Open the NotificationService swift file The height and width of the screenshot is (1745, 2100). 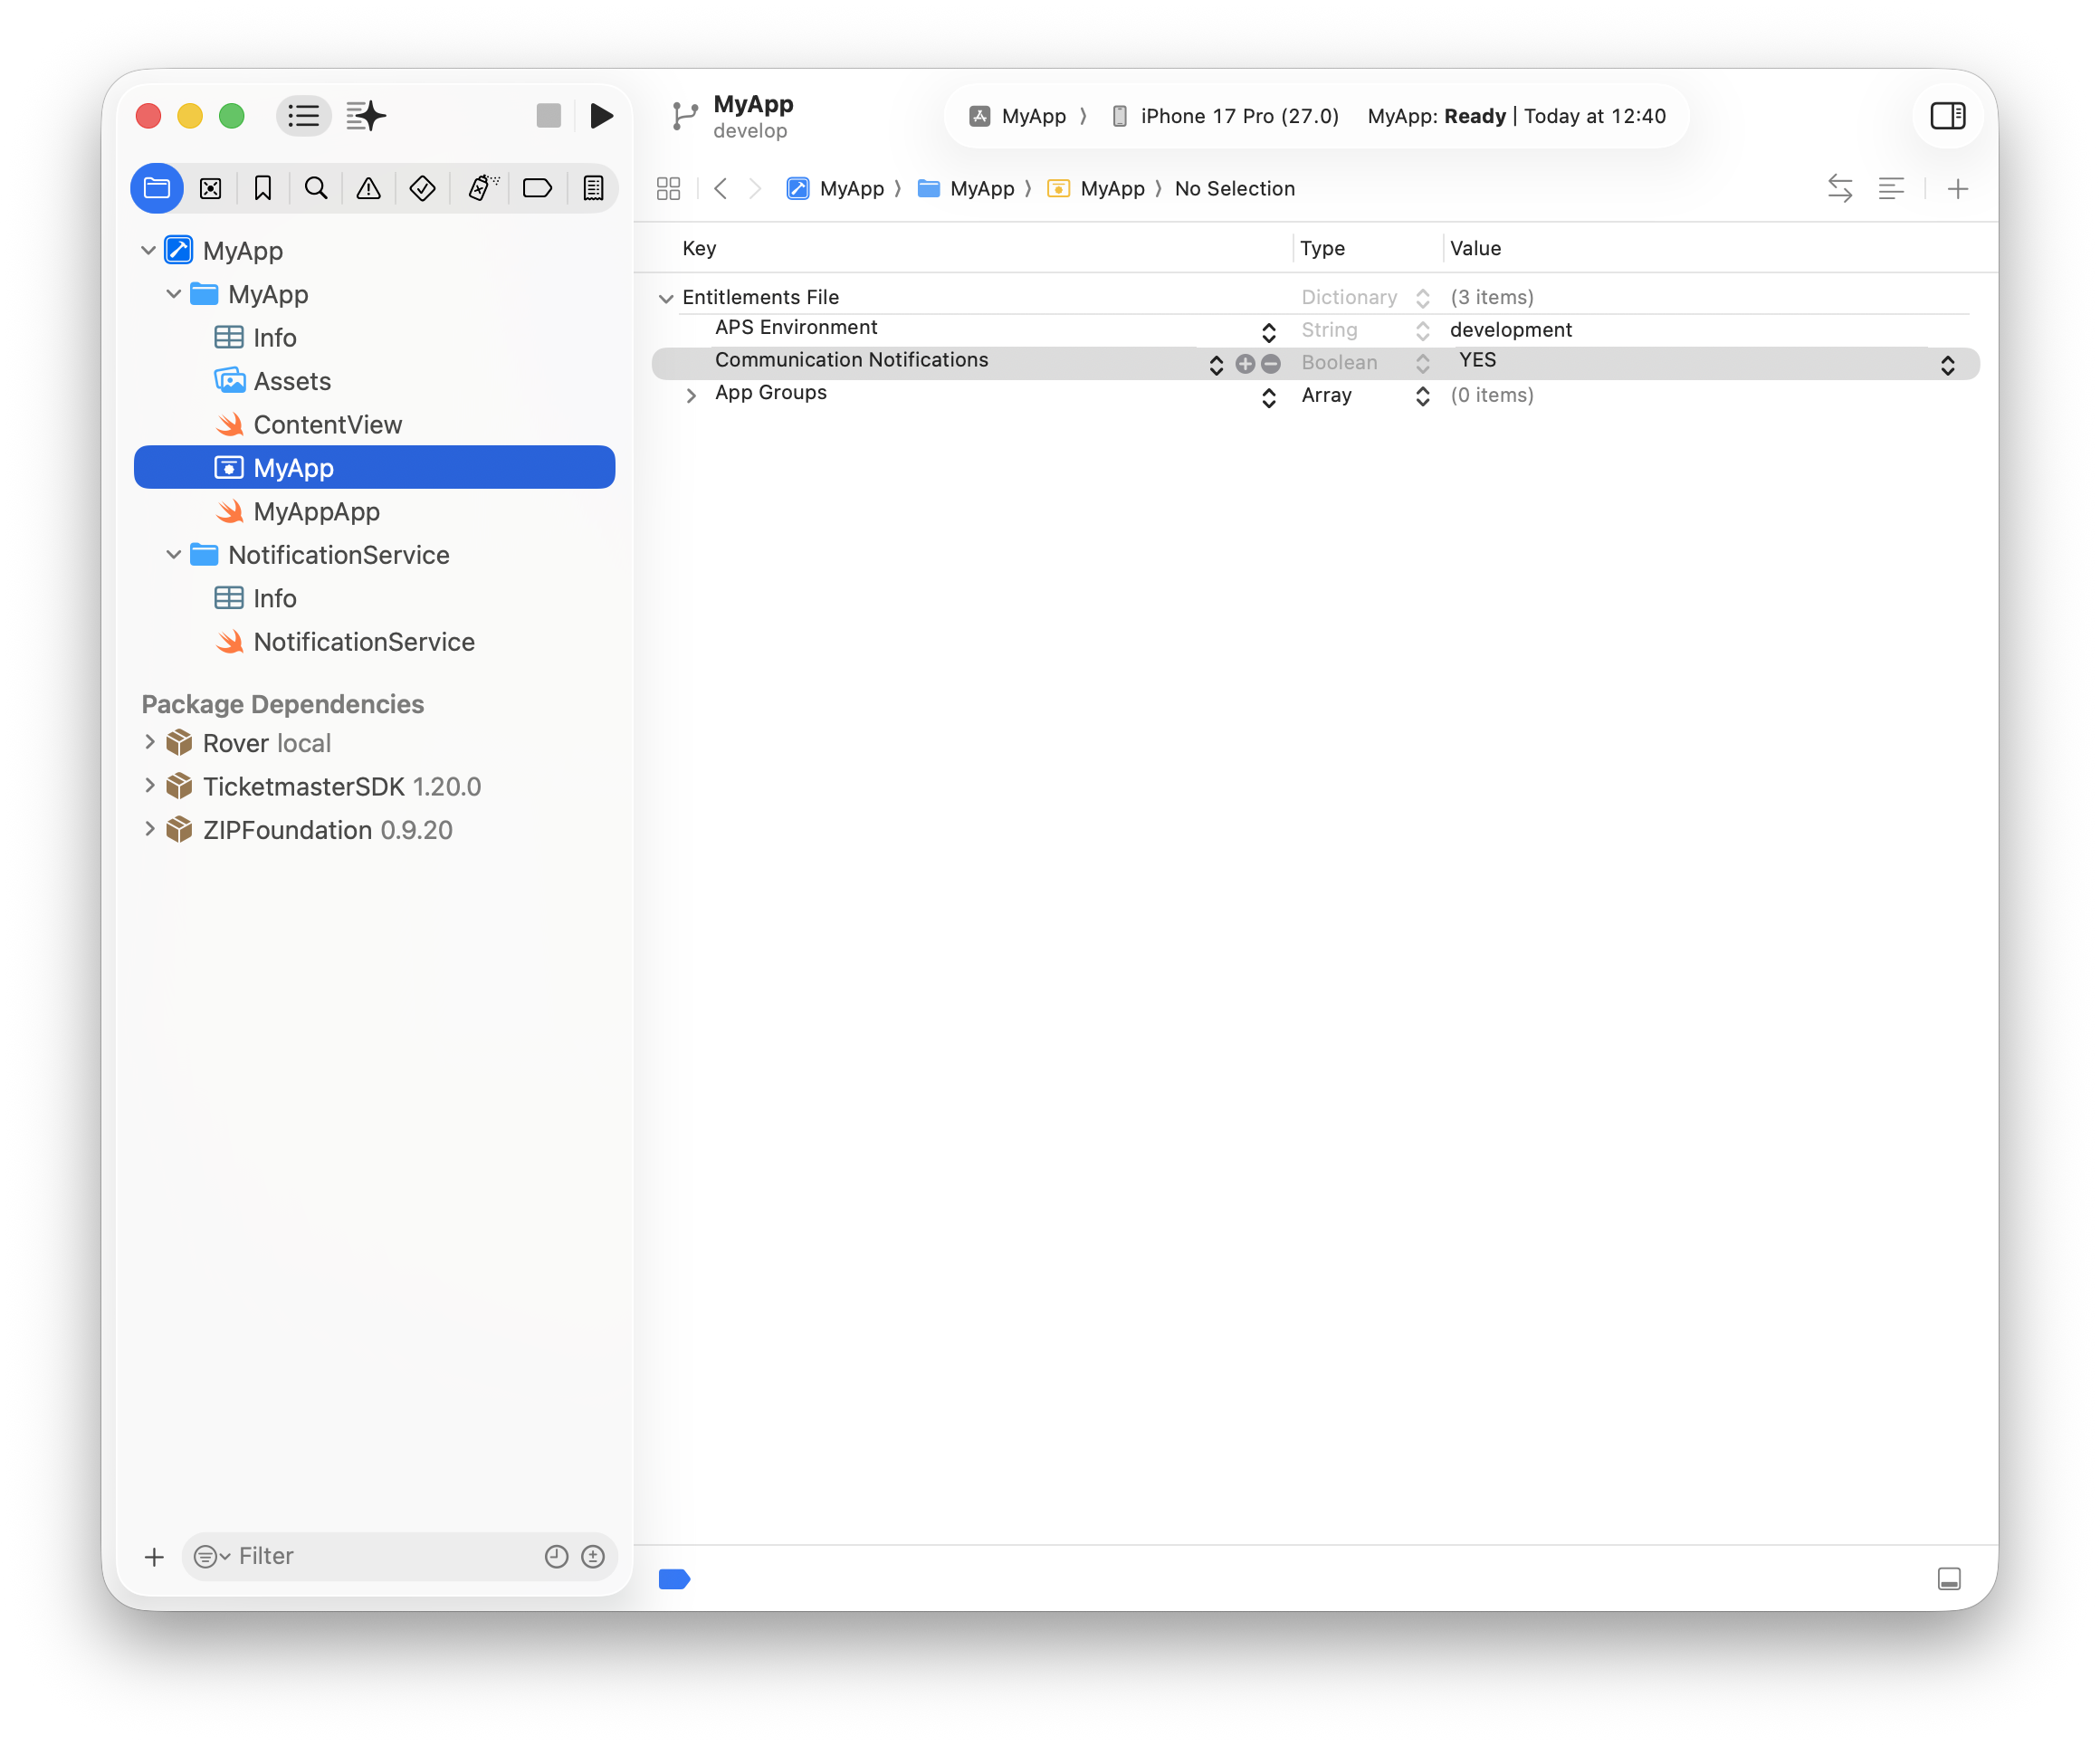click(x=374, y=641)
